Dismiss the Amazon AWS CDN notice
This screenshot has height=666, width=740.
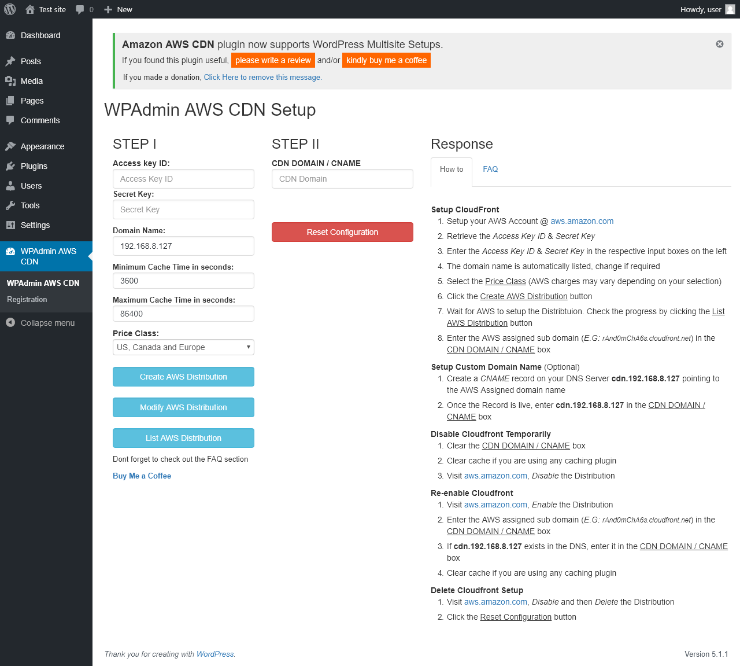tap(720, 44)
